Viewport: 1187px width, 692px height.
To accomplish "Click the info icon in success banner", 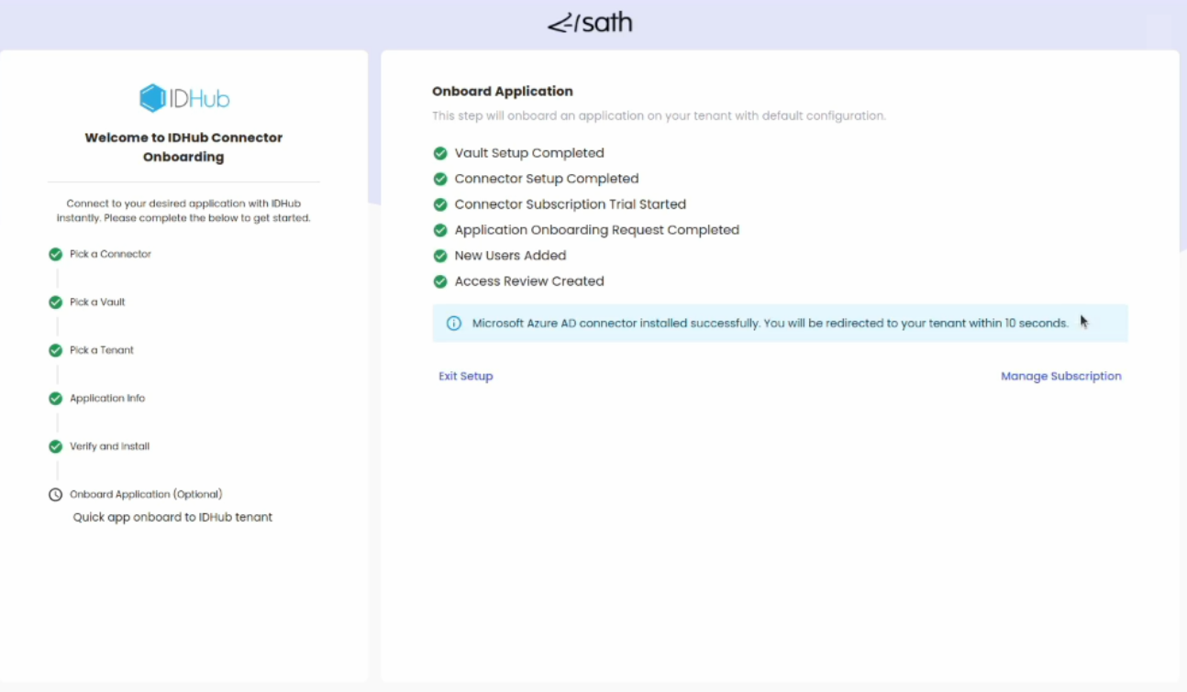I will click(x=453, y=324).
